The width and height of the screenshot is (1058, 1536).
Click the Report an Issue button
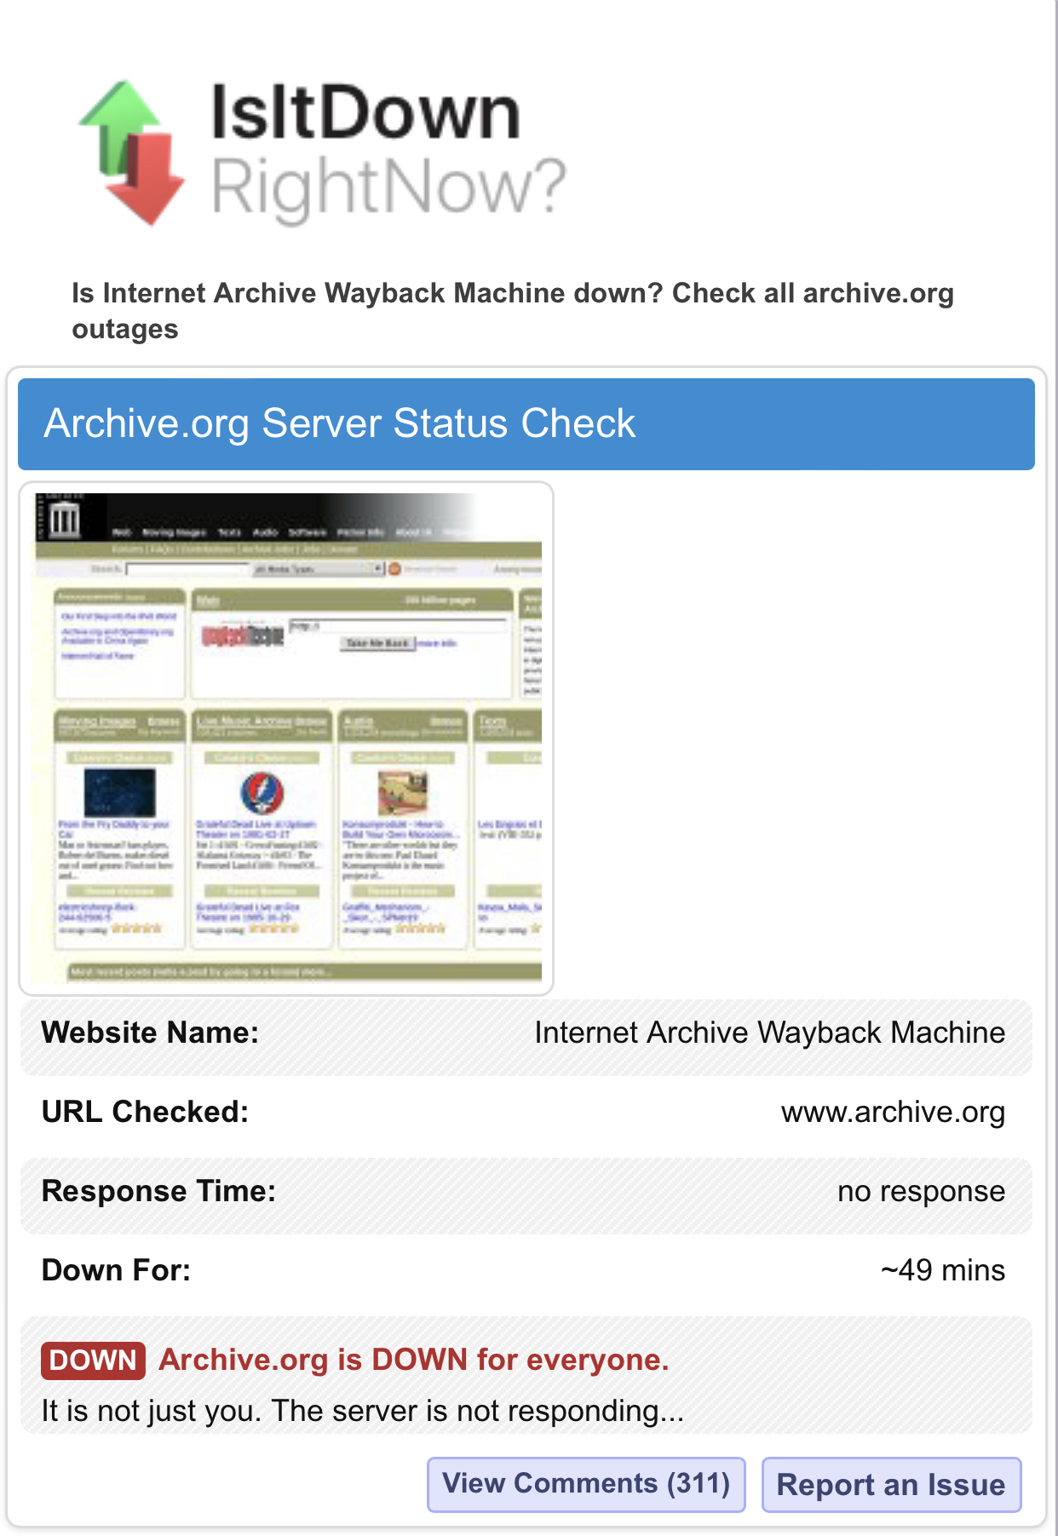(x=891, y=1485)
